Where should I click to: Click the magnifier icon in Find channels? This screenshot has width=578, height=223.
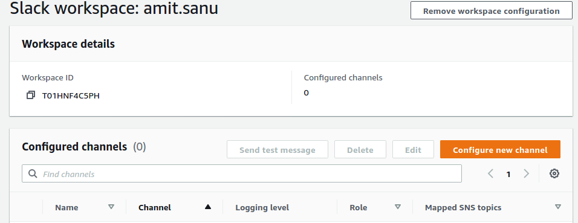point(33,173)
